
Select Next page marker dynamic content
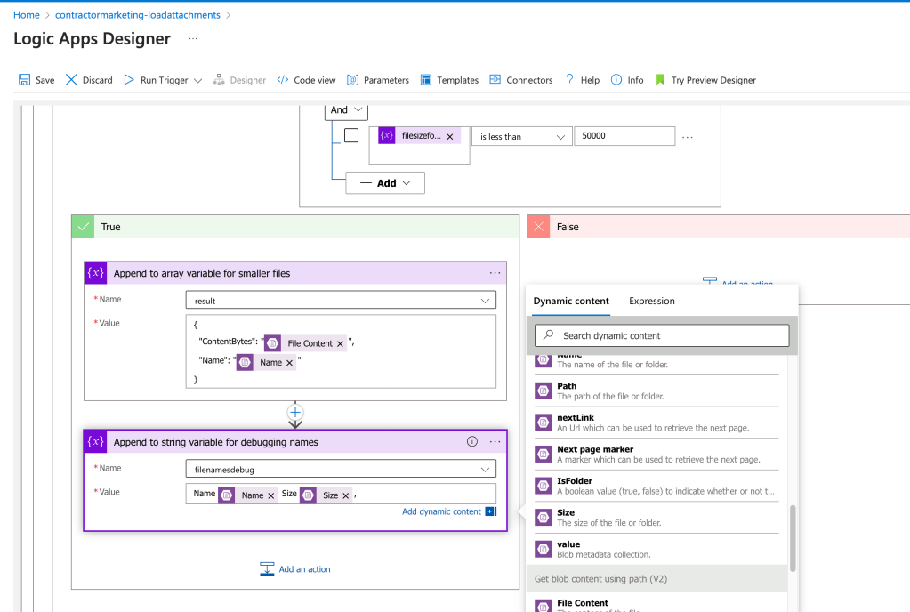click(656, 455)
